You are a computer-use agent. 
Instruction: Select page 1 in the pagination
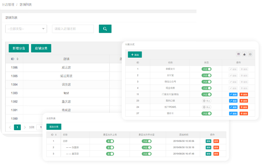pyautogui.click(x=17, y=128)
